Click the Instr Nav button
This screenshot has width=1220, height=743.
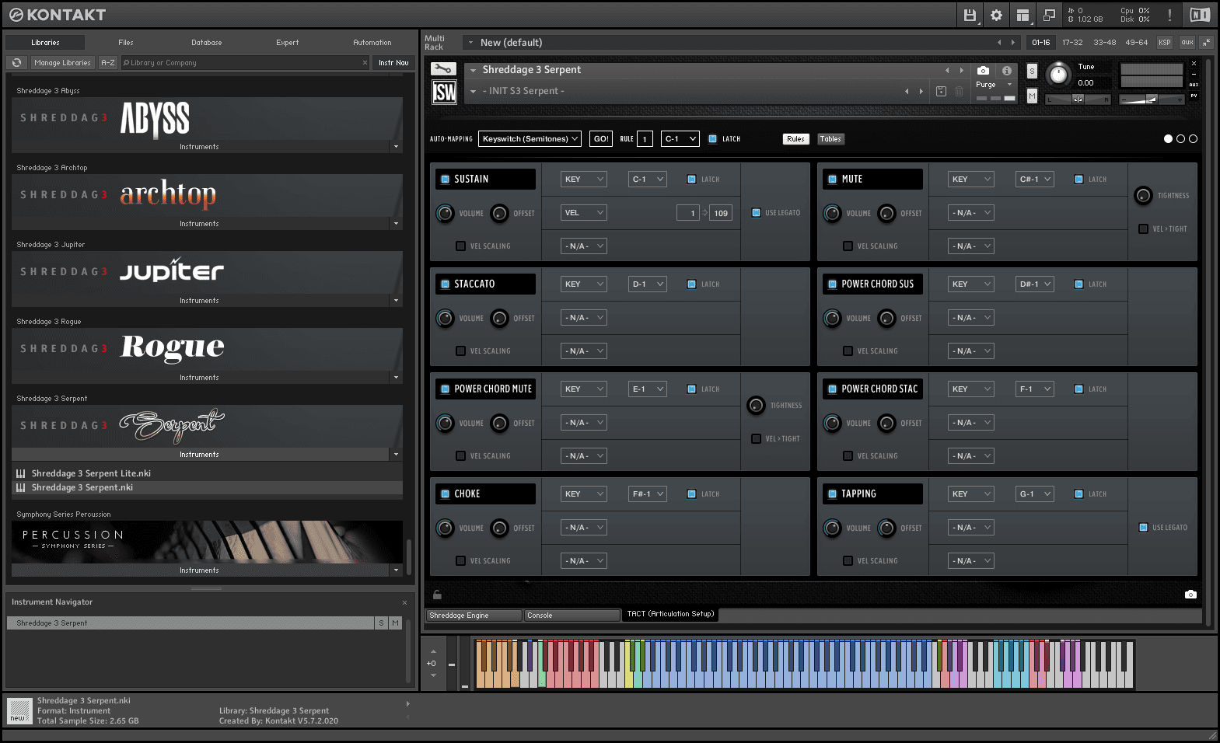[393, 63]
